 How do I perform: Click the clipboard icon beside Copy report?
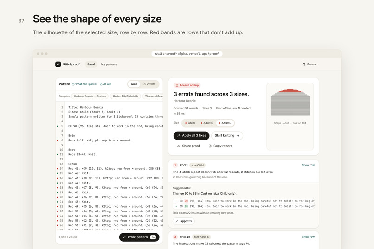click(210, 146)
